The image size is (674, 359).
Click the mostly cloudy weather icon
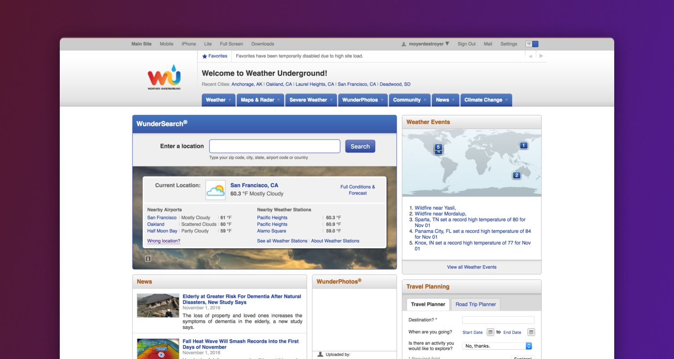(x=215, y=190)
